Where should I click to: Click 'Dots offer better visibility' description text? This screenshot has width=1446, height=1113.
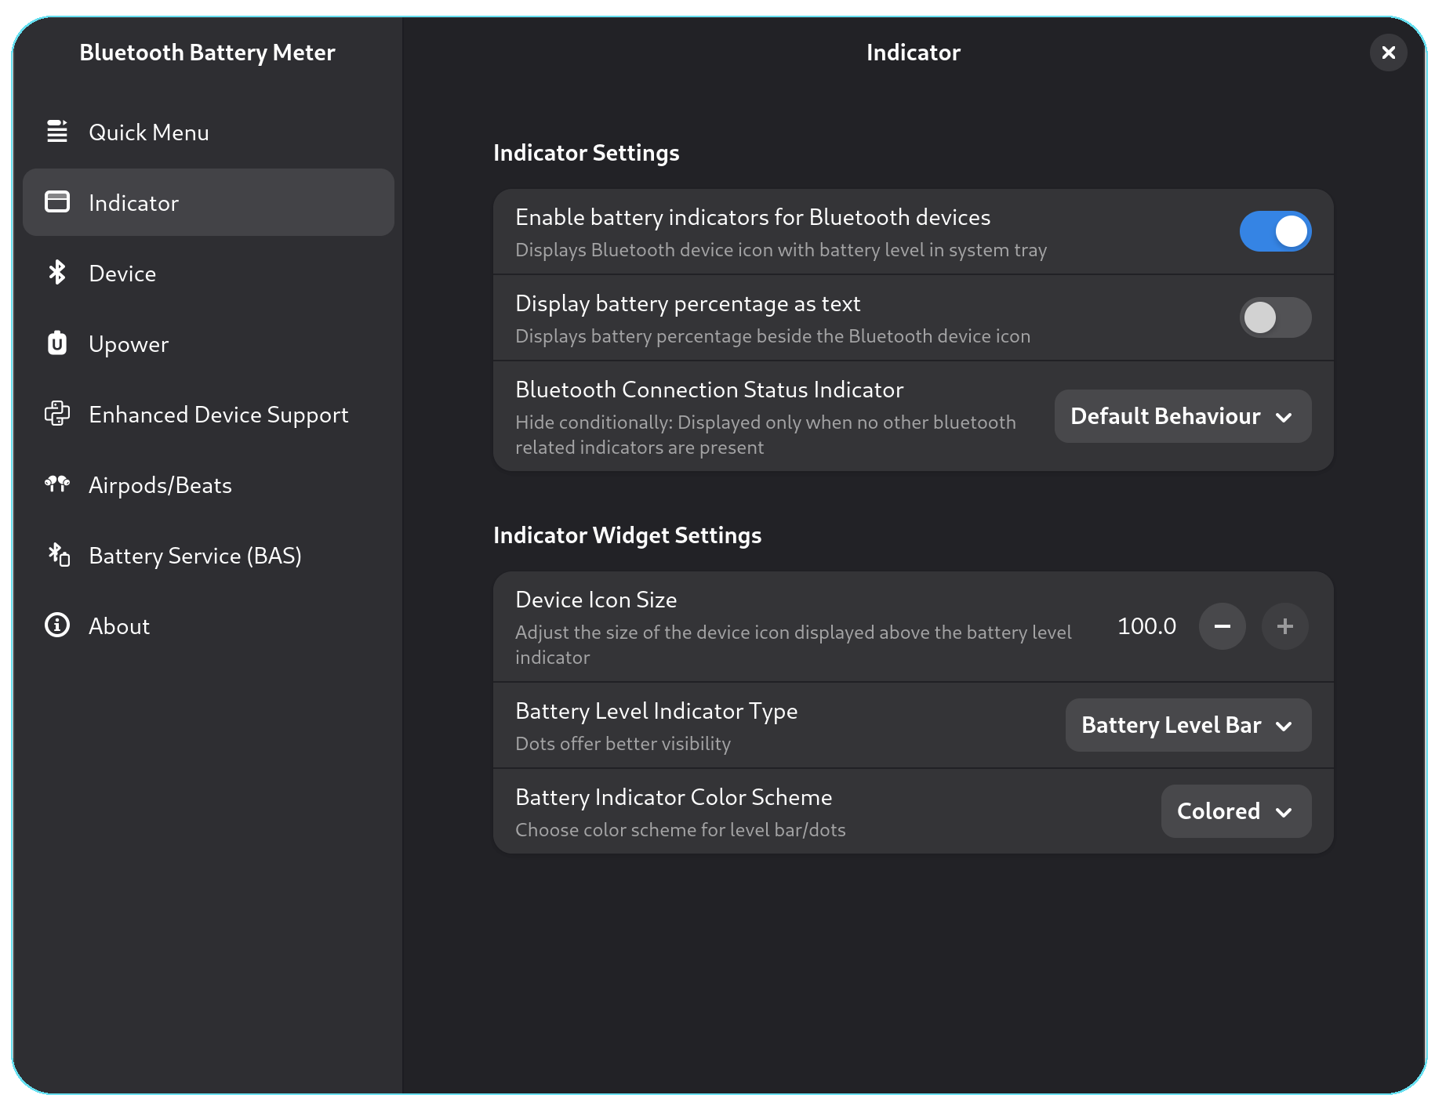click(623, 744)
